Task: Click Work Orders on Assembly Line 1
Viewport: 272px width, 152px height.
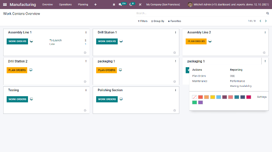Action: coord(17,41)
